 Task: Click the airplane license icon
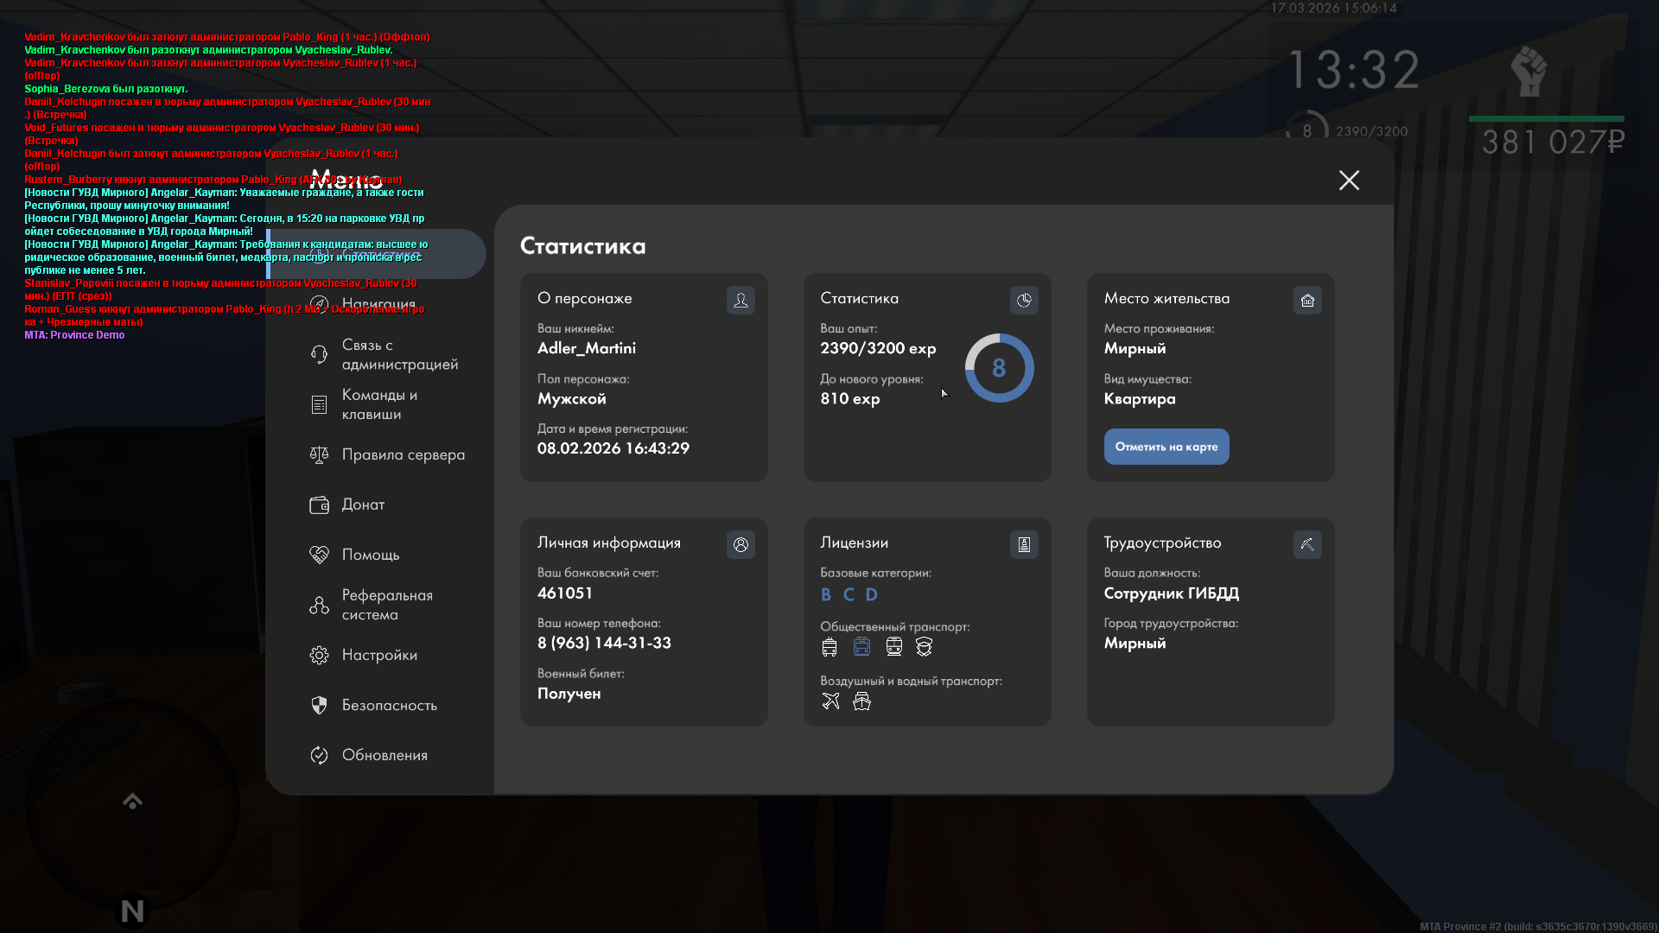coord(830,701)
